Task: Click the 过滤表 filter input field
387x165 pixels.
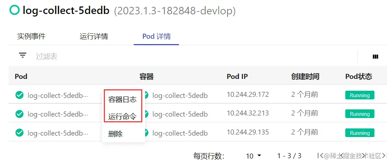Action: [195, 56]
